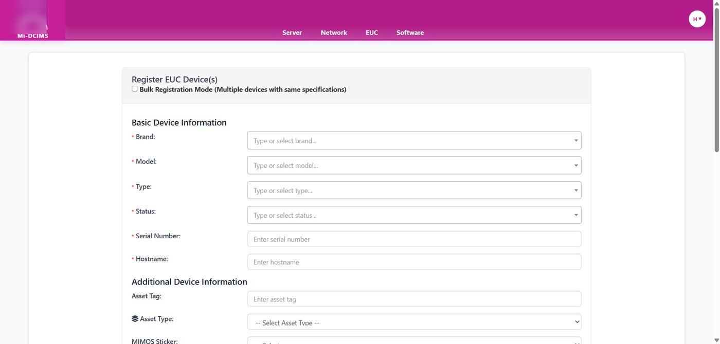Click the 'Asset Tag:' field label

click(x=147, y=296)
